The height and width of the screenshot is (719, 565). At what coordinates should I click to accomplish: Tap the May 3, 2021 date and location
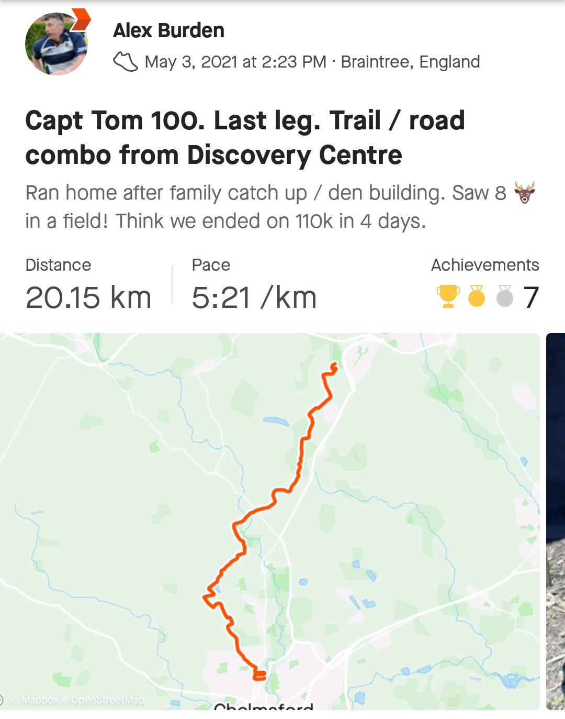(312, 62)
